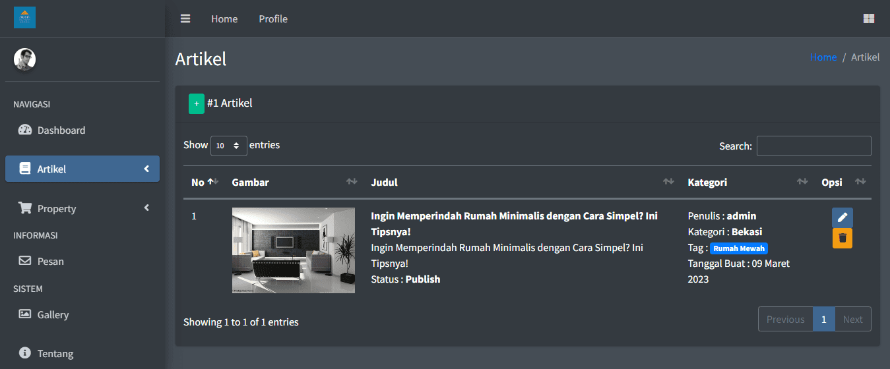Expand the Property sidebar submenu
Screen dimensions: 890x369
[x=82, y=208]
